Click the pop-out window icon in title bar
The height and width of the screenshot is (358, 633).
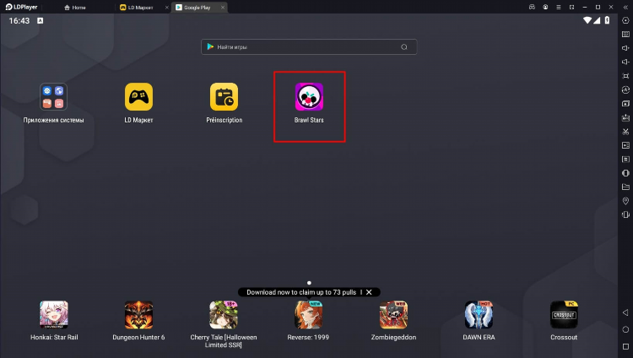571,7
